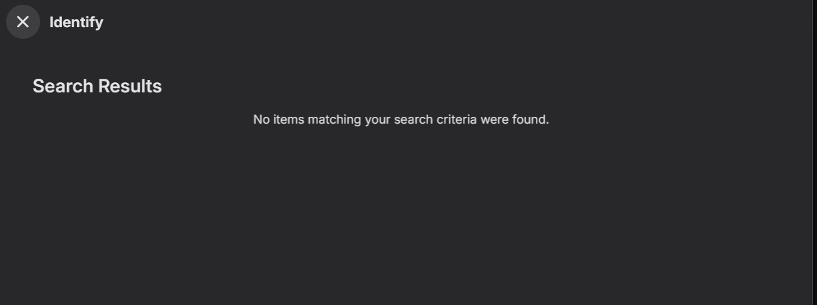The width and height of the screenshot is (817, 305).
Task: Click the Search Results heading
Action: 97,86
